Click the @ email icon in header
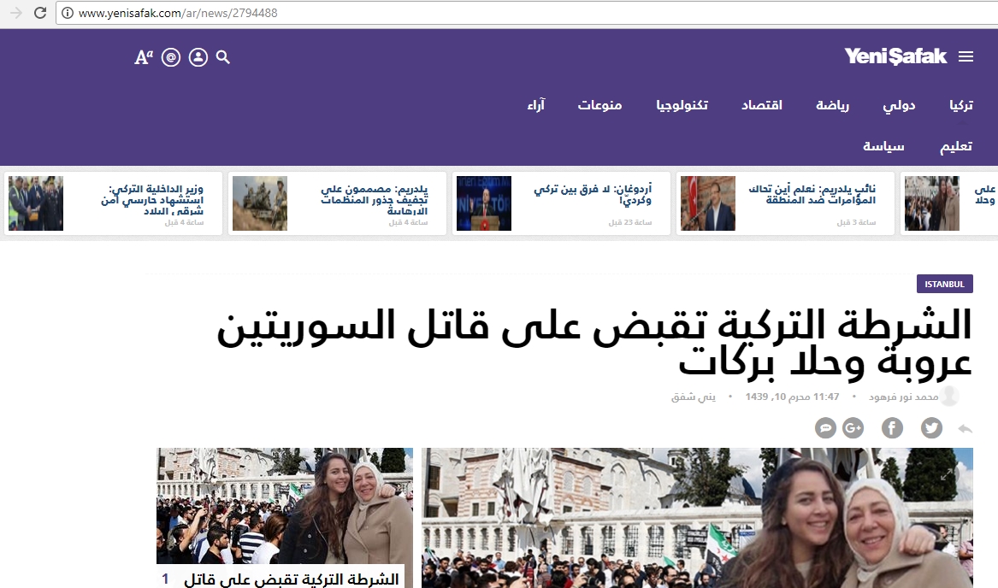This screenshot has width=998, height=588. click(x=171, y=57)
